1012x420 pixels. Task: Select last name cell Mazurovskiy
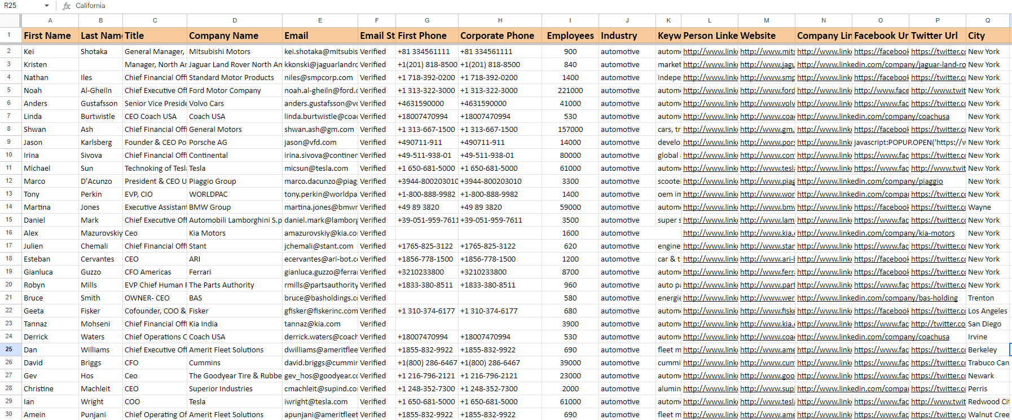pos(101,233)
